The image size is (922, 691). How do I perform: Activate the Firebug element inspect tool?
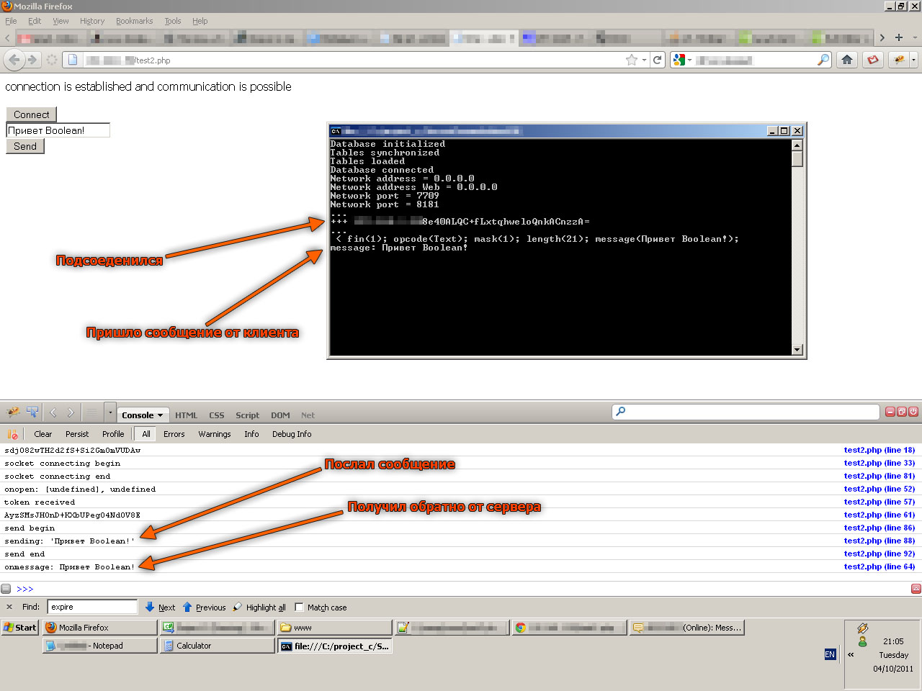pos(32,412)
